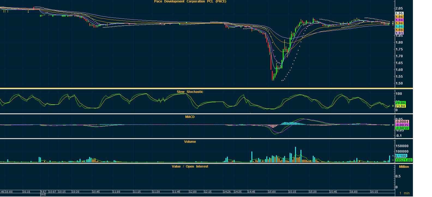Click the 2.05 price axis label

point(399,8)
